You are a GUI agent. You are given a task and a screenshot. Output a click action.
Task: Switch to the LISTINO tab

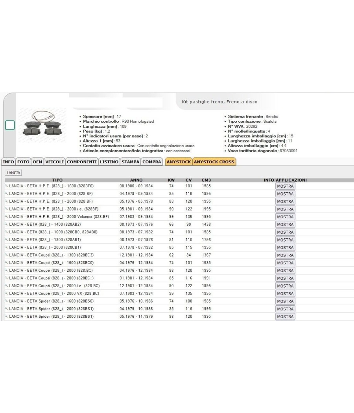coord(109,162)
